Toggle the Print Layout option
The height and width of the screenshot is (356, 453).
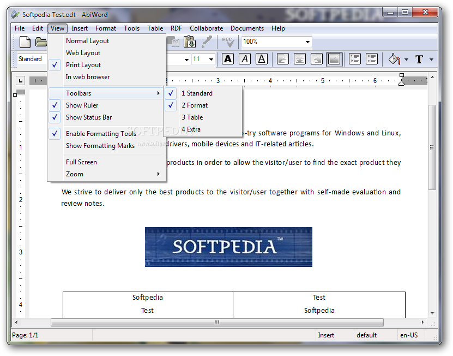(x=106, y=65)
